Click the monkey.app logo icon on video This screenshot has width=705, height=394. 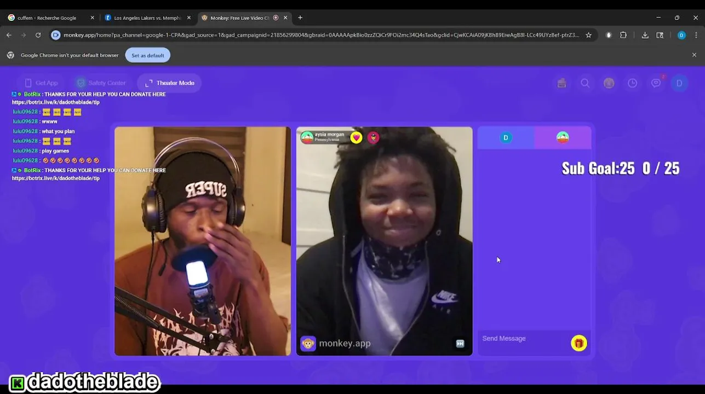(x=308, y=344)
